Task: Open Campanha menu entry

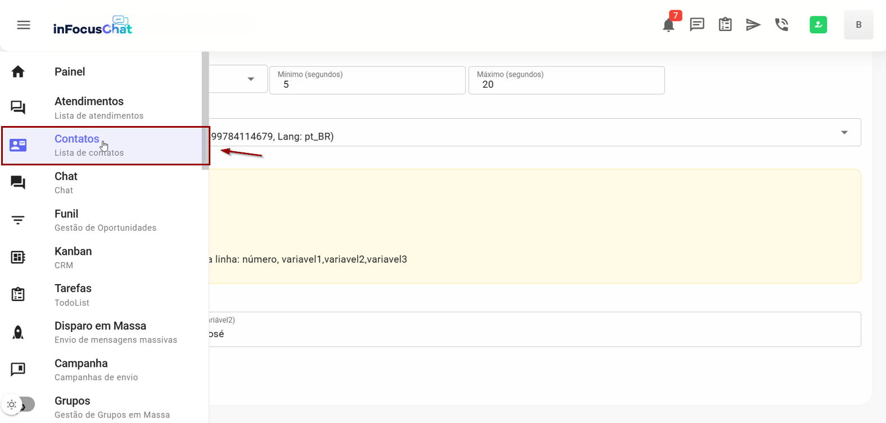Action: pos(81,370)
